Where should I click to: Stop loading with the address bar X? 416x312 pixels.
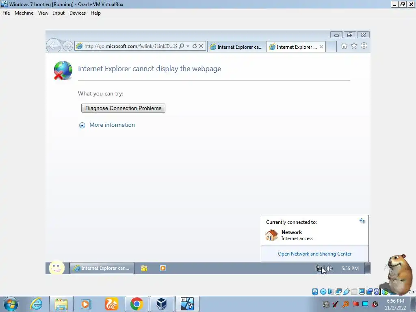tap(201, 46)
